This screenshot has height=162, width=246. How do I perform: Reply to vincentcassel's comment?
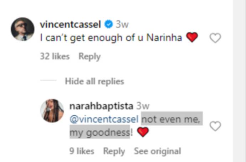[x=89, y=56]
